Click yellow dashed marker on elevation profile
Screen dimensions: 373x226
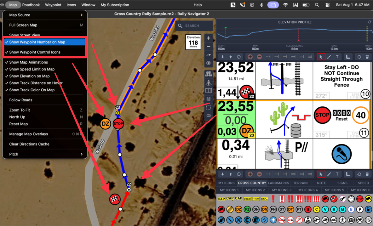pyautogui.click(x=367, y=34)
